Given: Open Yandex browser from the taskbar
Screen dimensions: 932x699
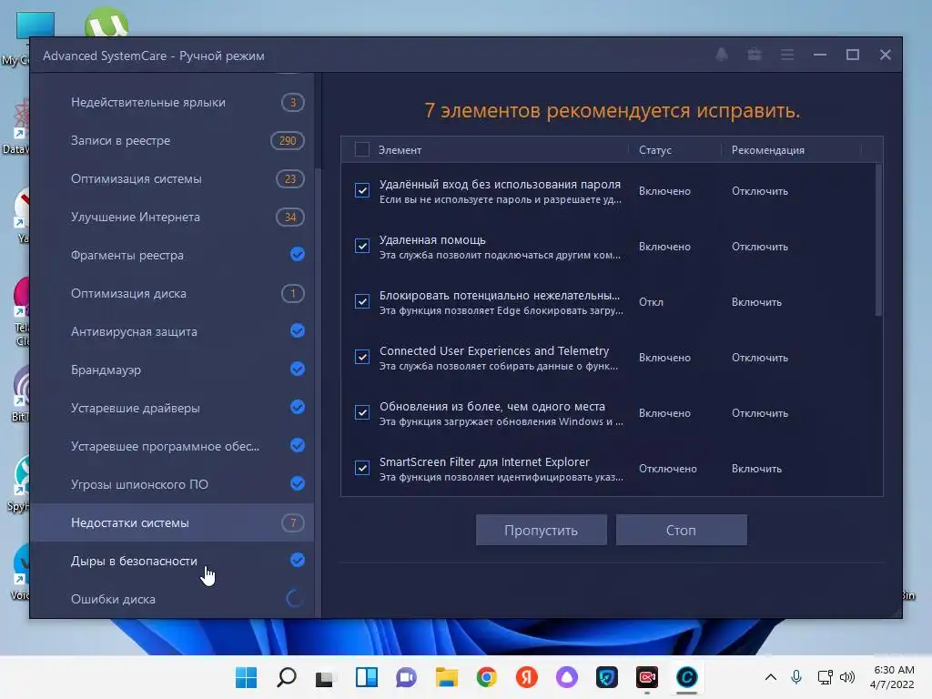Looking at the screenshot, I should coord(527,677).
